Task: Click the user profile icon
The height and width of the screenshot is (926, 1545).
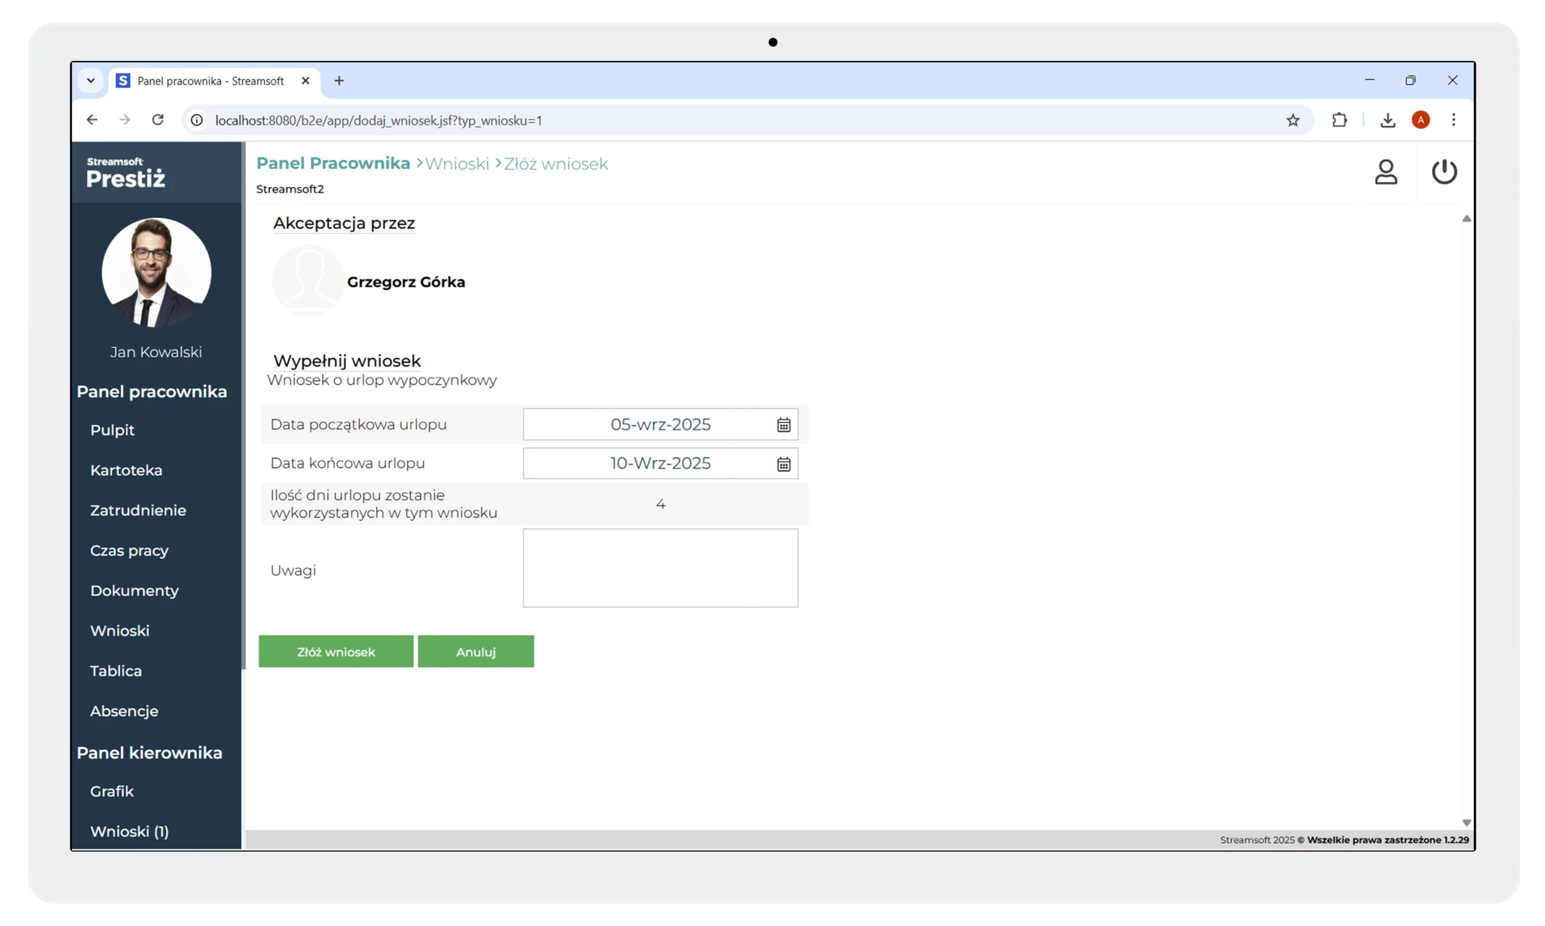Action: pos(1386,172)
